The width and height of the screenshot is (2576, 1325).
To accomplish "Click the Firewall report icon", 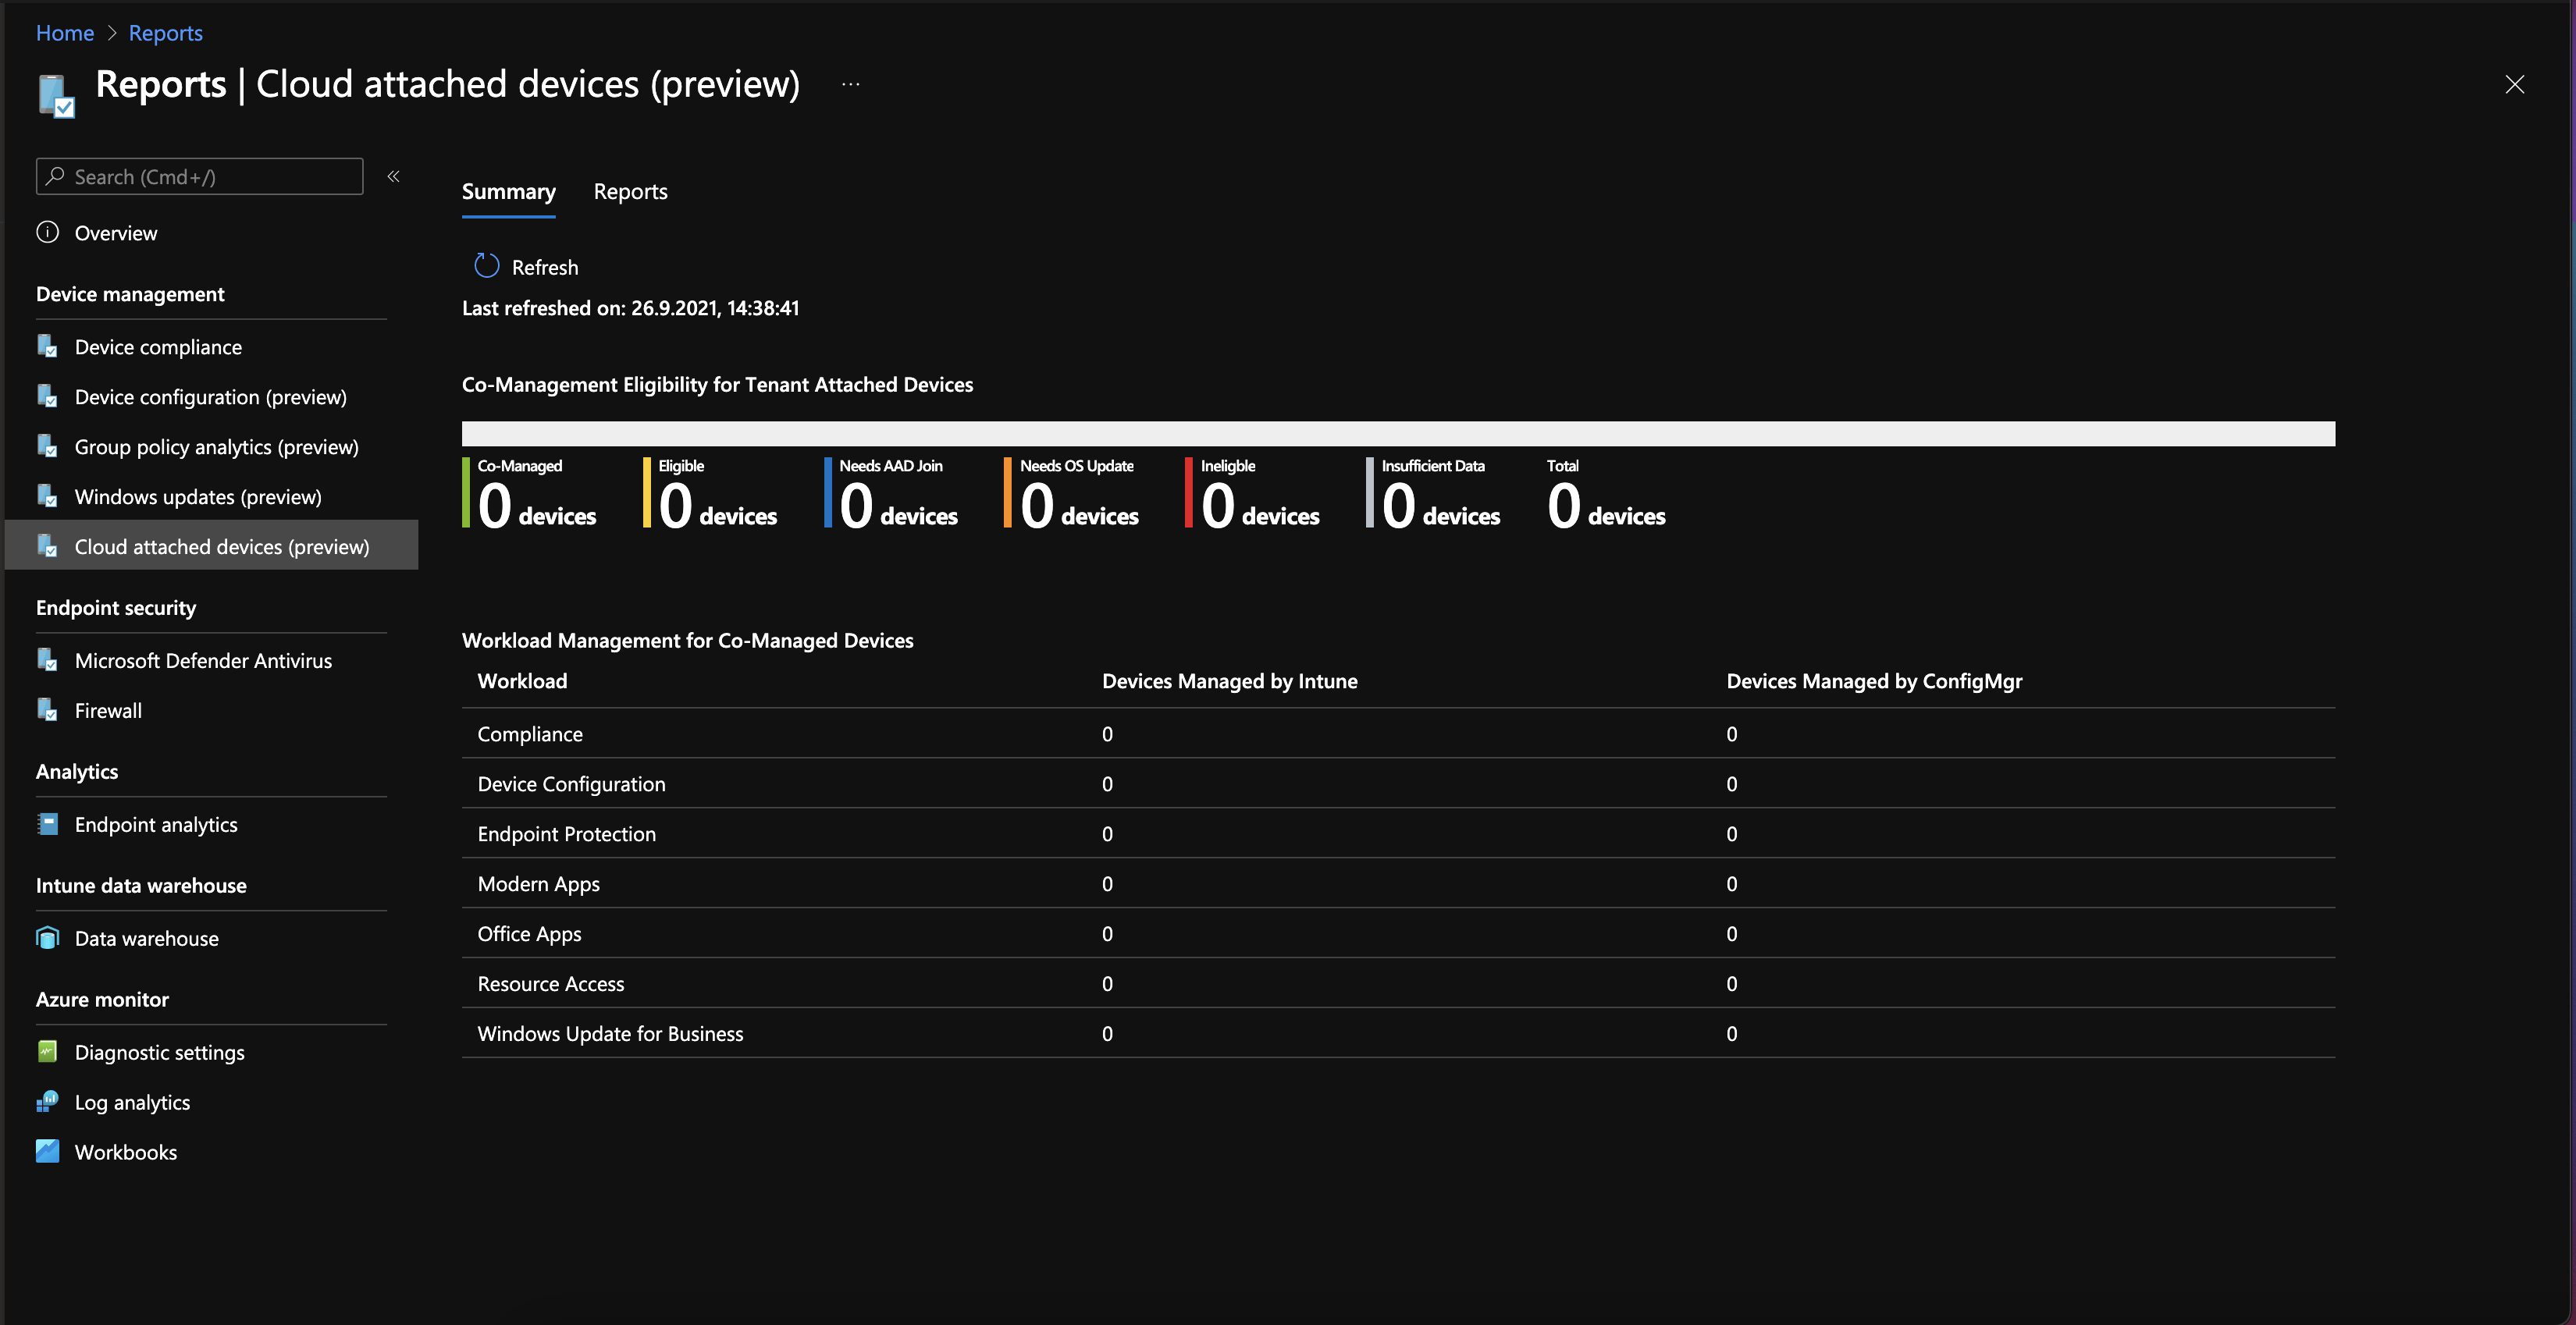I will (x=47, y=710).
